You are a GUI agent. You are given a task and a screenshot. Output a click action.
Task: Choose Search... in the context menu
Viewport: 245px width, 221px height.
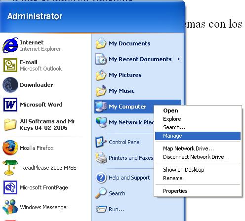tap(198, 127)
